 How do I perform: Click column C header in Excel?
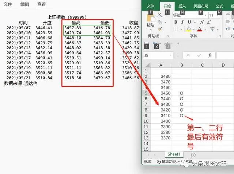[x=202, y=65]
